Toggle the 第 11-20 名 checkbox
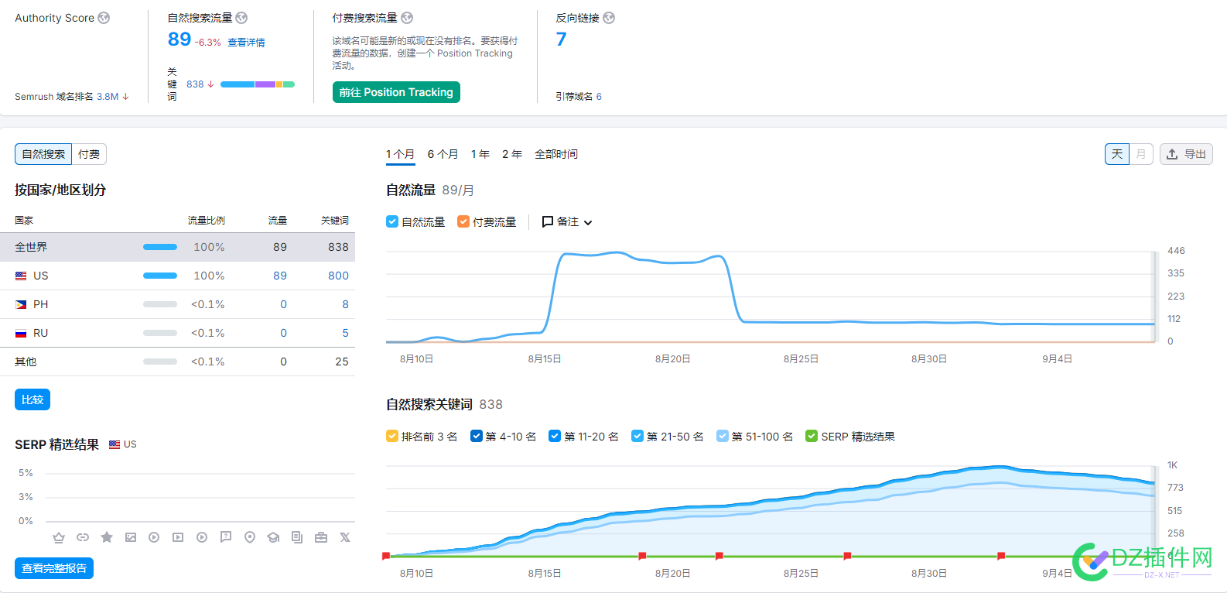 555,436
